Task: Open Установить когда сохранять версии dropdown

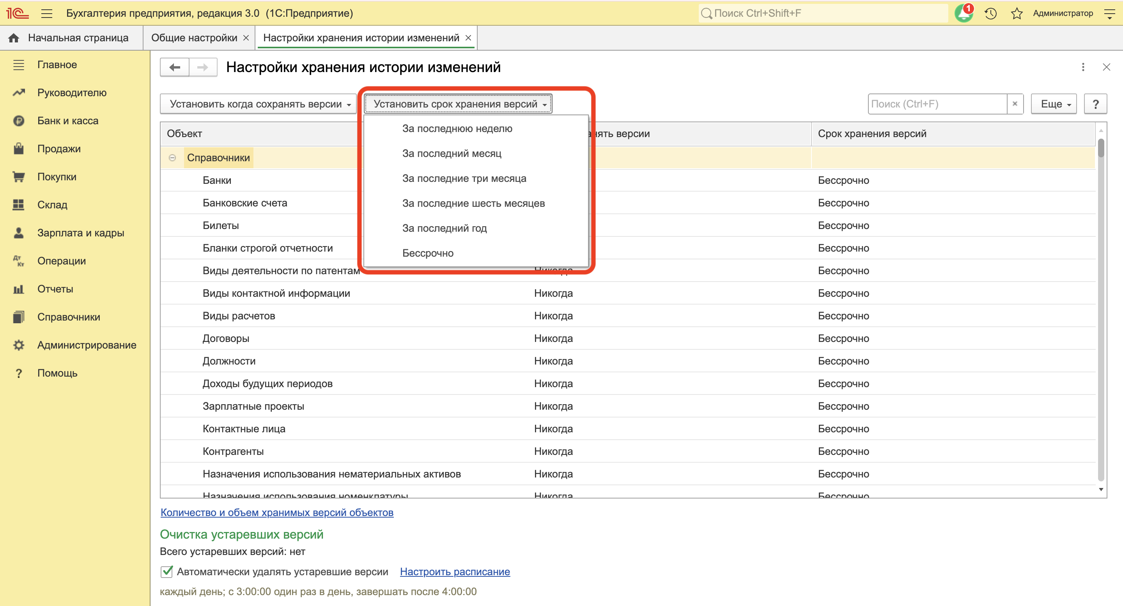Action: (258, 104)
